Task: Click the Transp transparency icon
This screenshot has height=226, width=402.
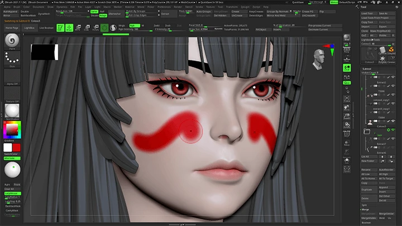Action: 347,143
